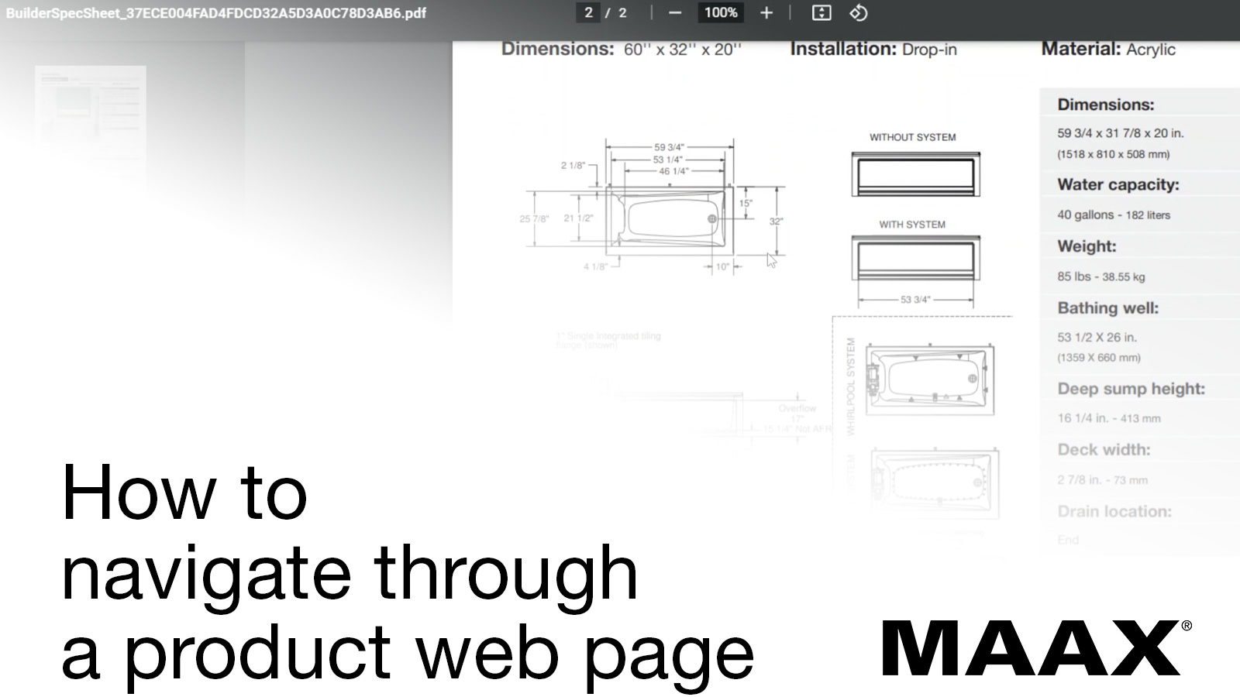Click the zoom in plus icon
1240x697 pixels.
pyautogui.click(x=766, y=12)
